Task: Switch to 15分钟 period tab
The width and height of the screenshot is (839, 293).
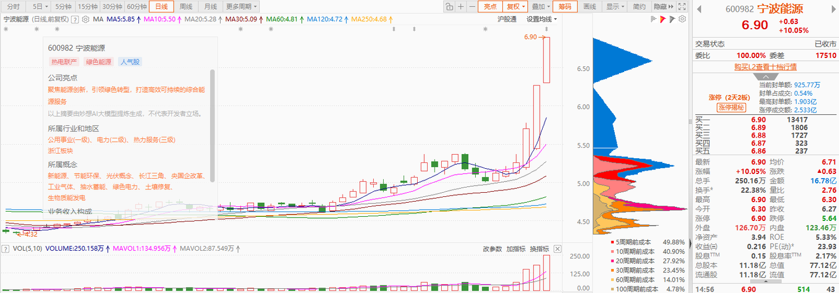Action: (x=87, y=7)
